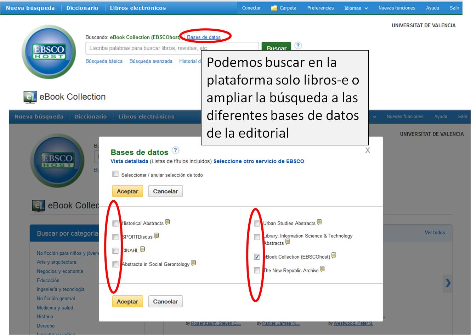471x335 pixels.
Task: Check the CINAHL checkbox
Action: (x=115, y=251)
